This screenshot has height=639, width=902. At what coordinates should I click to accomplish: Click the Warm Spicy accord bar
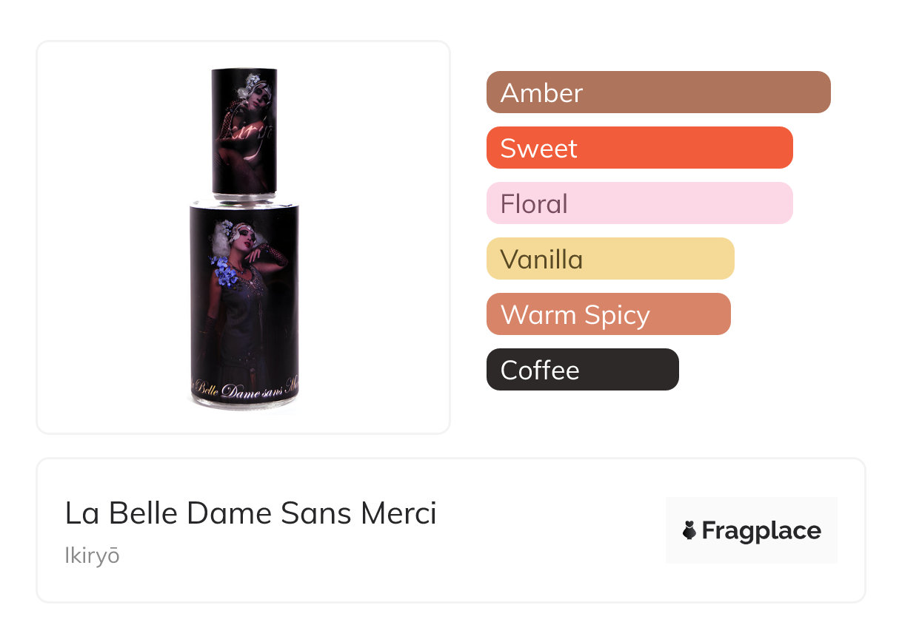point(608,314)
